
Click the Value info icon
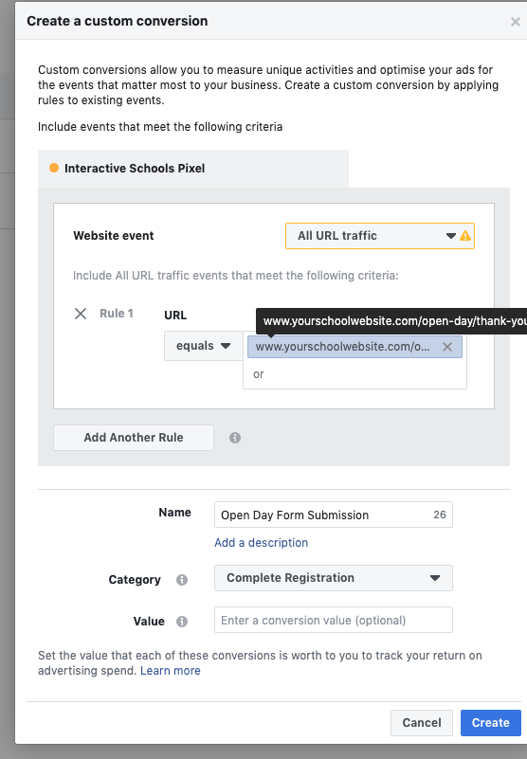182,621
